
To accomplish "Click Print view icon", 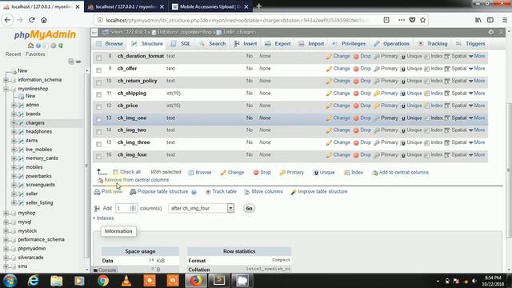I will click(x=97, y=192).
